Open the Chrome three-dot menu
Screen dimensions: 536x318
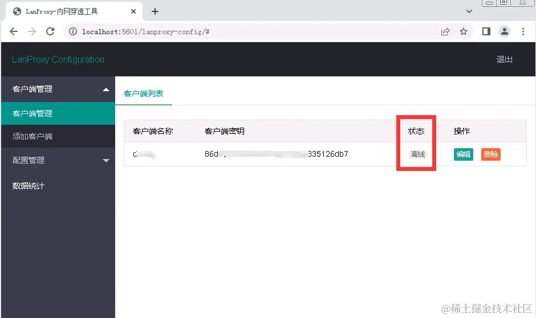coord(523,32)
